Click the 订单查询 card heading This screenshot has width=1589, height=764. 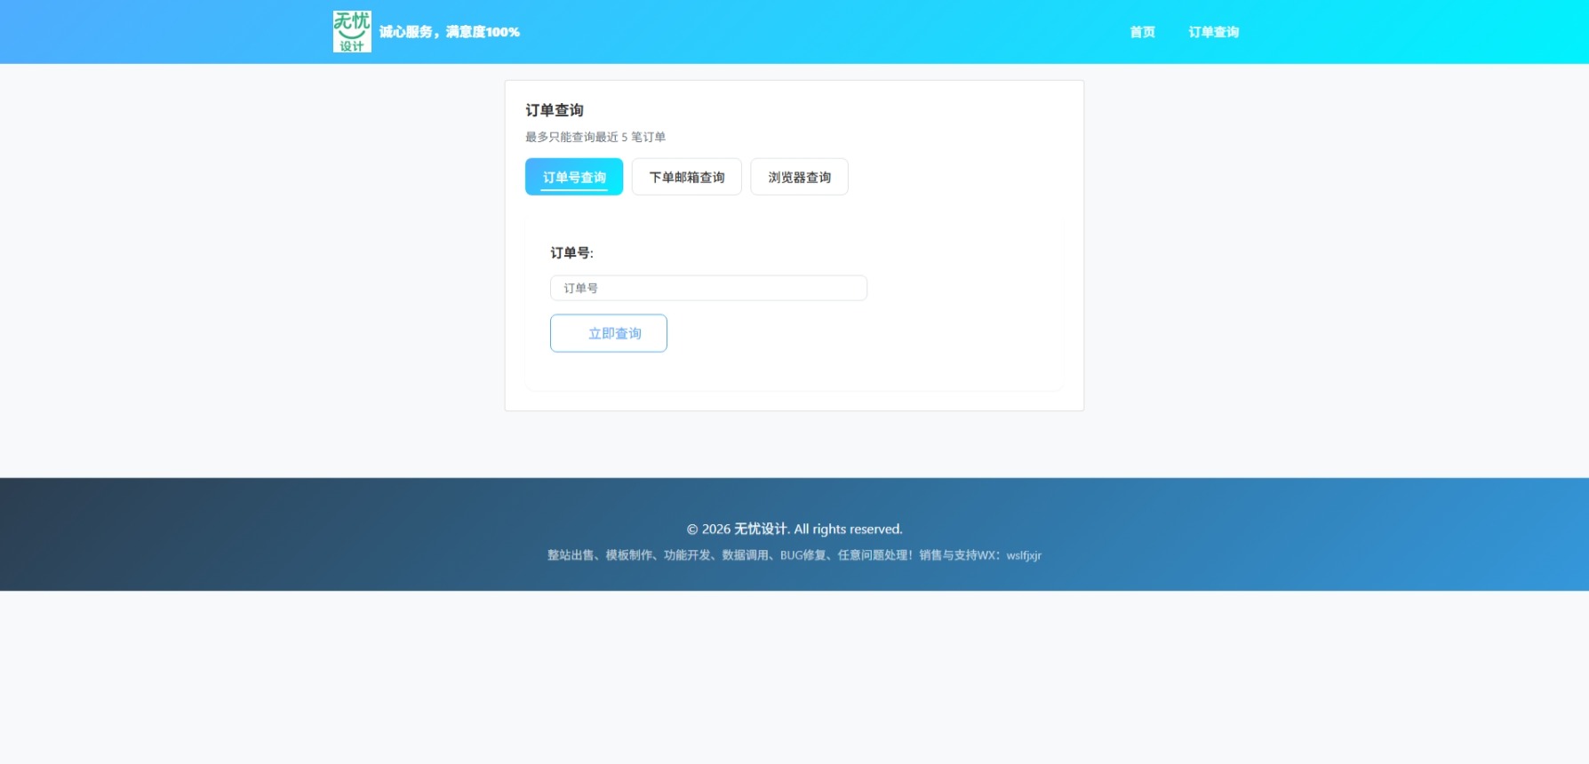[x=555, y=110]
